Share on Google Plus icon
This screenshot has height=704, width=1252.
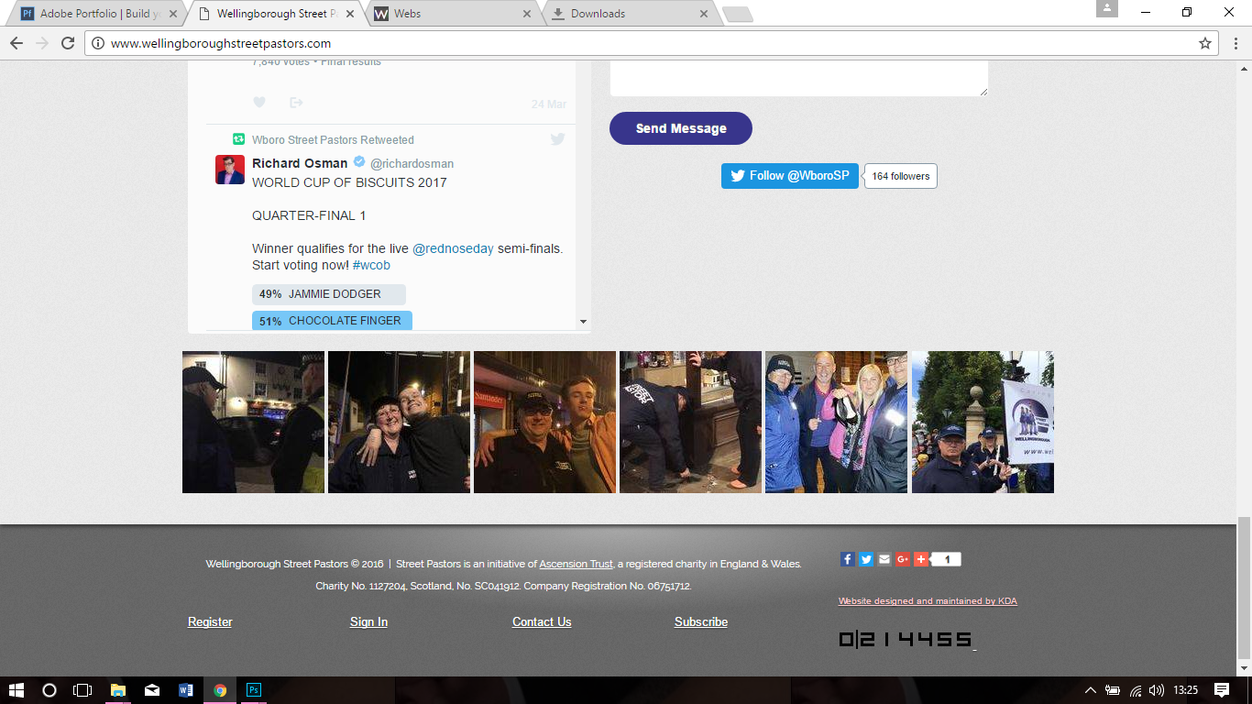tap(903, 559)
